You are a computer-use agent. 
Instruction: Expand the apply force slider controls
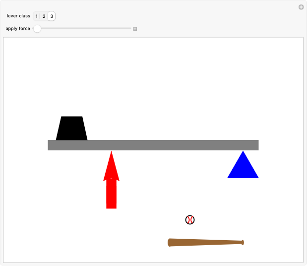tap(135, 29)
